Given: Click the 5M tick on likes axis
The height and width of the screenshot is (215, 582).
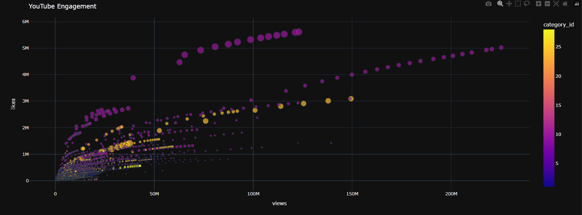Looking at the screenshot, I should pyautogui.click(x=25, y=48).
